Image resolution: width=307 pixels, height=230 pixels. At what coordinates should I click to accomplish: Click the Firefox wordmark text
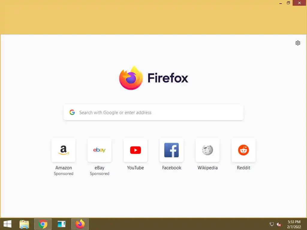click(168, 78)
